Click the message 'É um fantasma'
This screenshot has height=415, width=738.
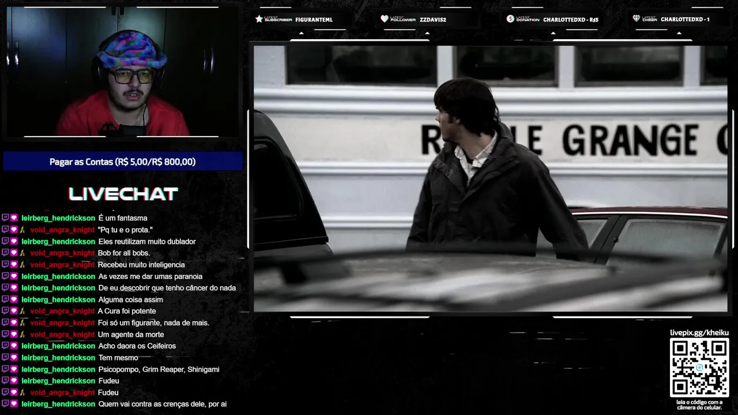[x=123, y=218]
